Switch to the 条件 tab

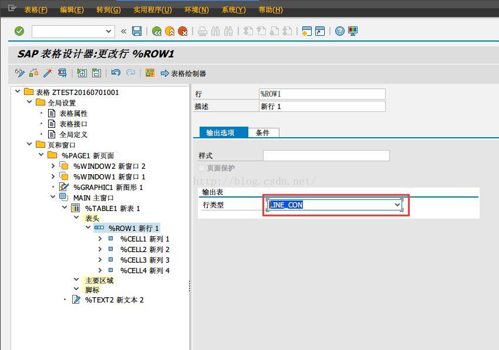(x=263, y=132)
